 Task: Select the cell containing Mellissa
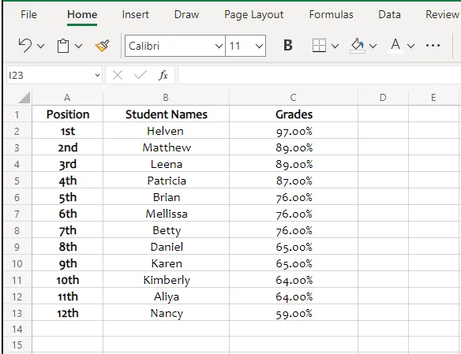click(x=166, y=214)
